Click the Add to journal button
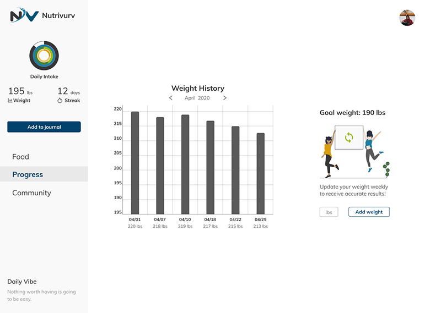 pos(44,127)
